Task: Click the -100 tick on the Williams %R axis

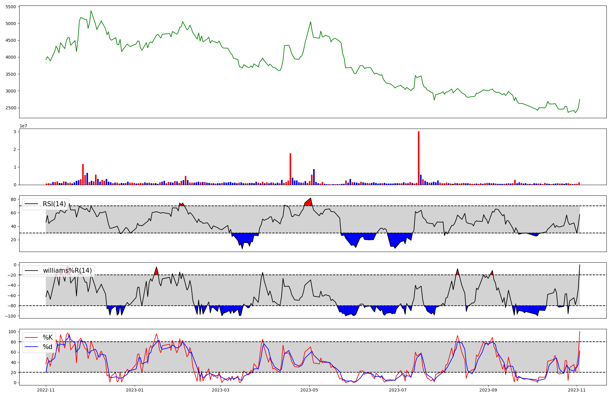Action: point(10,316)
